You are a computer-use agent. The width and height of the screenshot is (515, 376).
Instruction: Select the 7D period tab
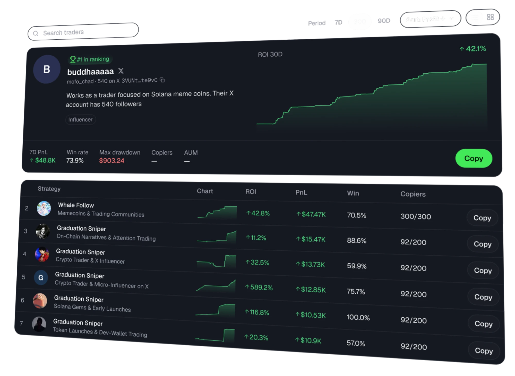[x=338, y=22]
